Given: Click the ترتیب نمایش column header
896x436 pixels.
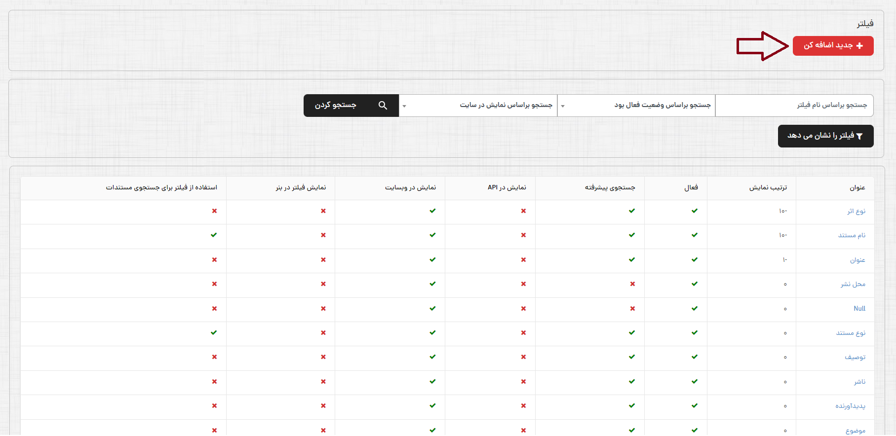Looking at the screenshot, I should coord(768,188).
